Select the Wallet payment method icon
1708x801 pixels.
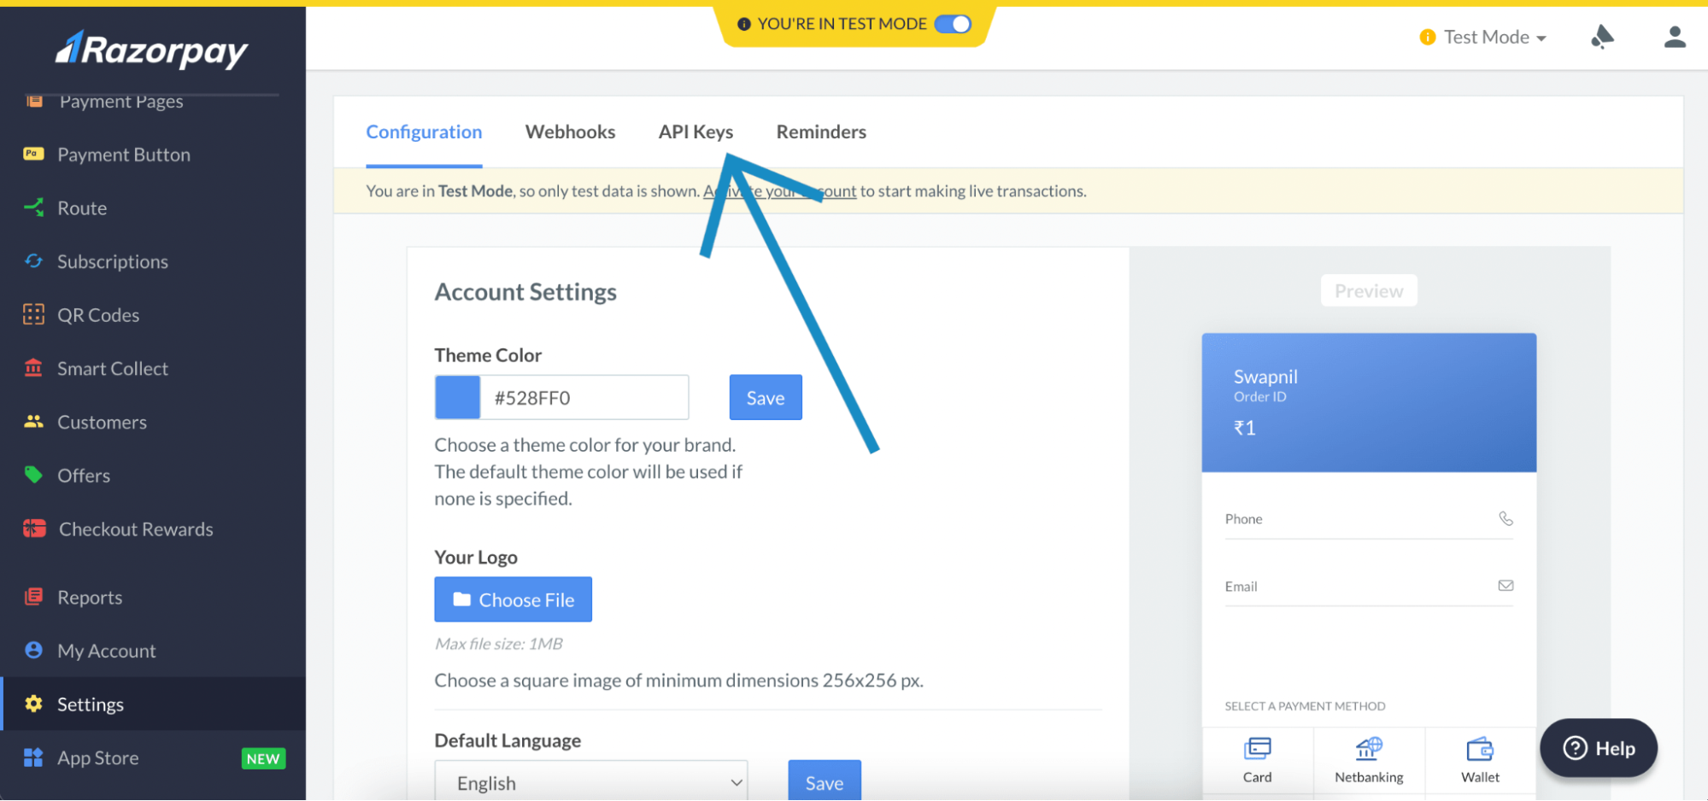point(1480,749)
